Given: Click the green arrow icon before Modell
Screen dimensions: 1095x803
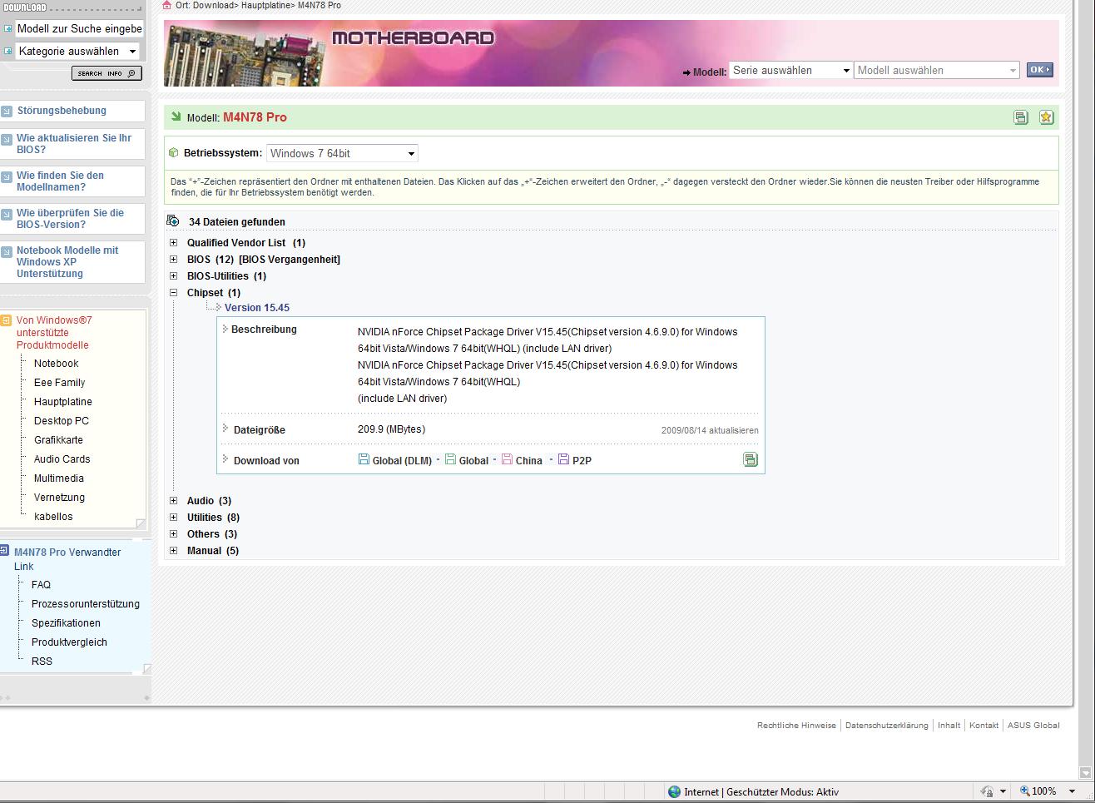Looking at the screenshot, I should coord(176,116).
